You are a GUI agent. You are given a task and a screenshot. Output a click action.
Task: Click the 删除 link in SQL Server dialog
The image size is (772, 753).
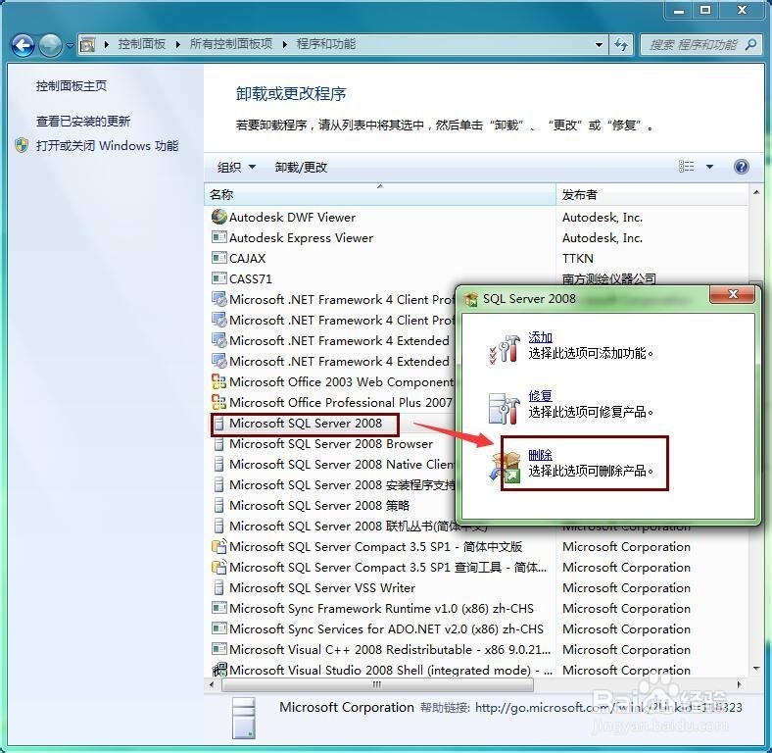pos(540,455)
